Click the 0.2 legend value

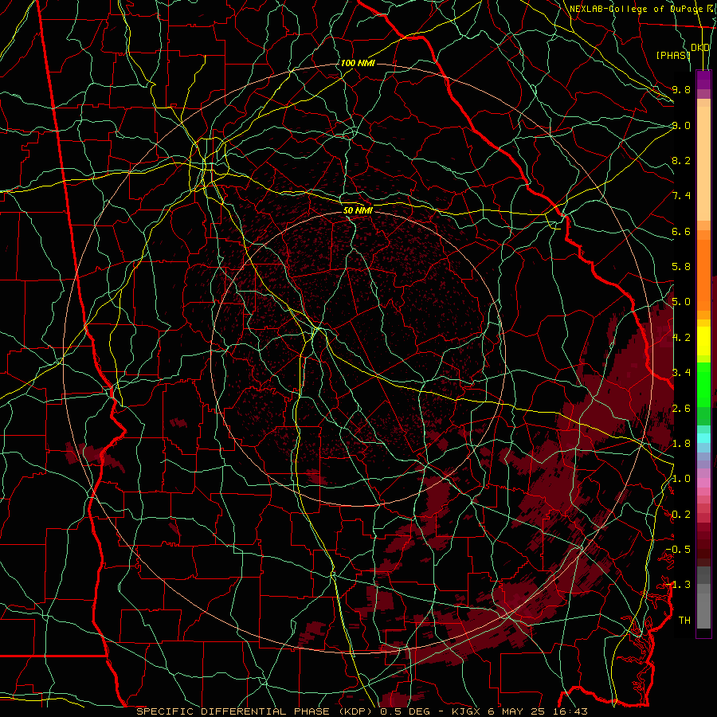(x=681, y=515)
